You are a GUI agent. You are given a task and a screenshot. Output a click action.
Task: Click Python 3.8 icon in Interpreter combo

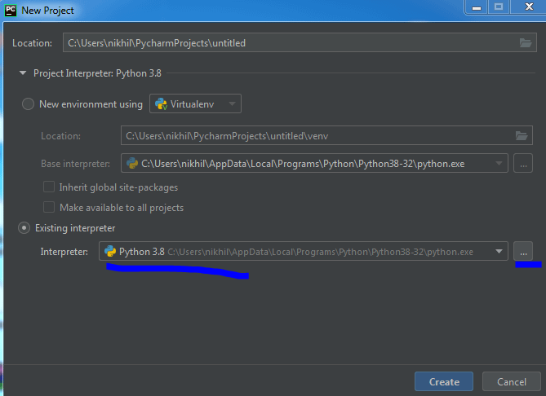(x=110, y=251)
